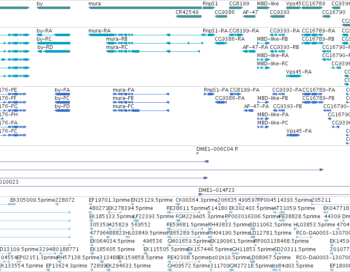Select the HL03853.5prime EST label
Screen dimensions: 350x272
tap(314, 224)
